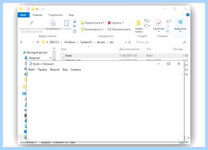Click the Explorer back arrow
The image size is (208, 150).
click(21, 42)
